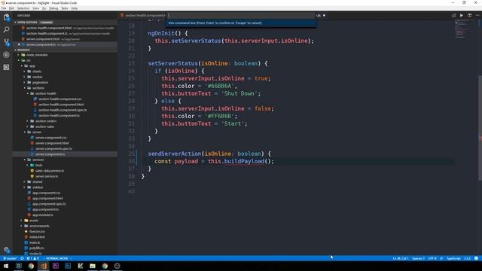
Task: Click the UTF-8 encoding status item
Action: (x=432, y=258)
